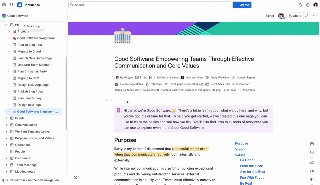
Task: Open Publish Blog Post page
Action: tap(30, 45)
